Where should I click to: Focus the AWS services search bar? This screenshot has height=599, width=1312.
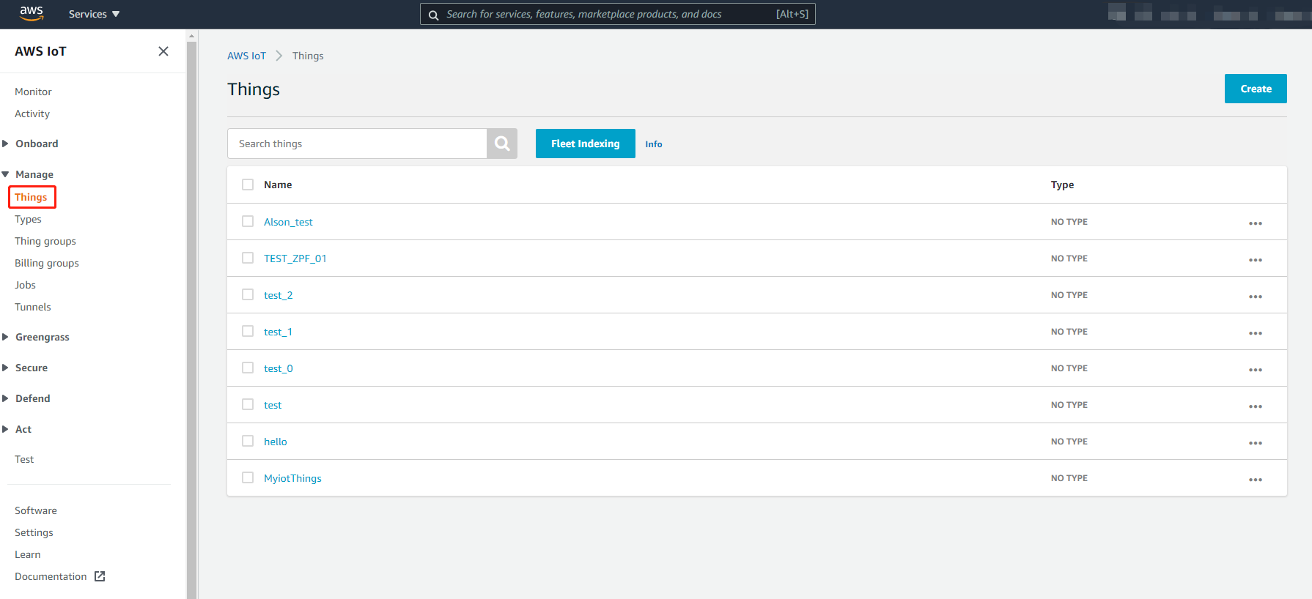click(x=617, y=14)
